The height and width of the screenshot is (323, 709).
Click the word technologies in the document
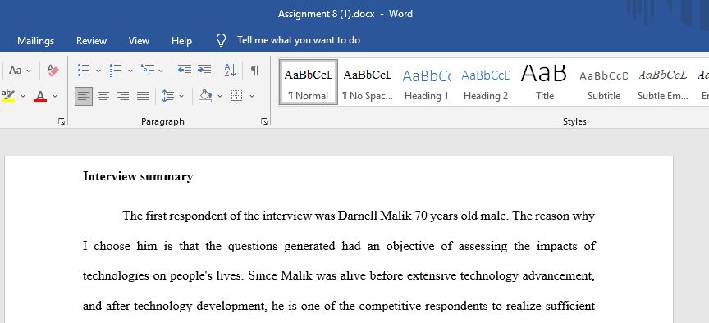pos(116,276)
